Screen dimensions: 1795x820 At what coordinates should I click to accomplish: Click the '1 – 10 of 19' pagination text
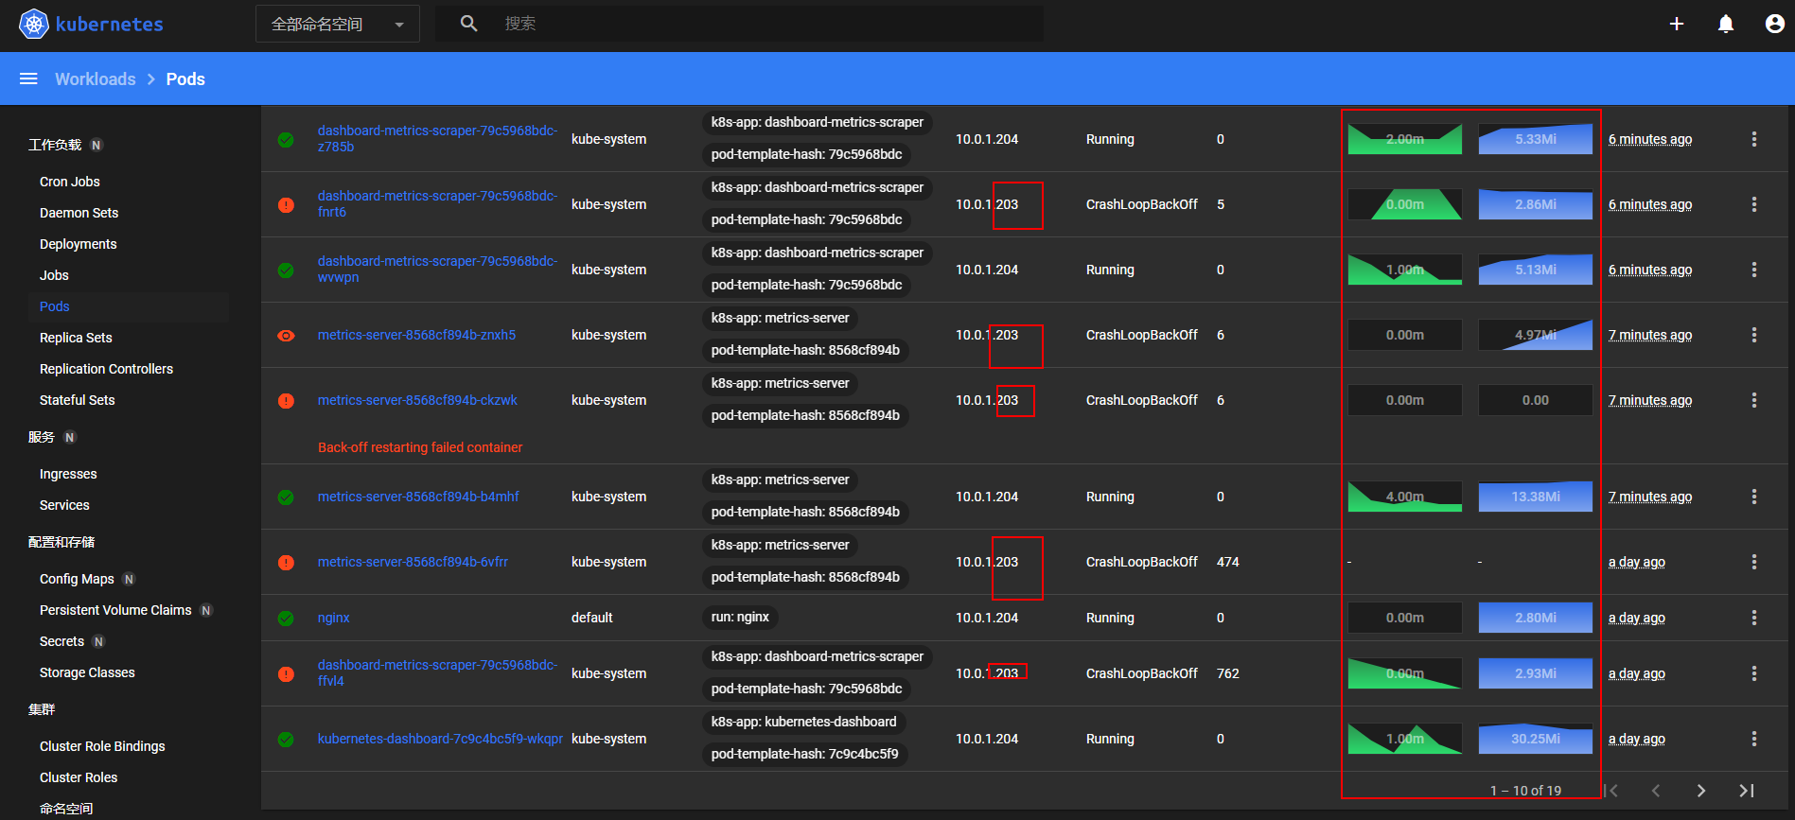tap(1525, 791)
